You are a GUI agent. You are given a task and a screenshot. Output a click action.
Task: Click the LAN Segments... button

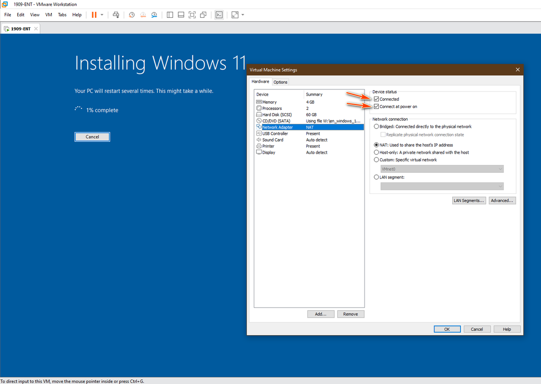(469, 201)
